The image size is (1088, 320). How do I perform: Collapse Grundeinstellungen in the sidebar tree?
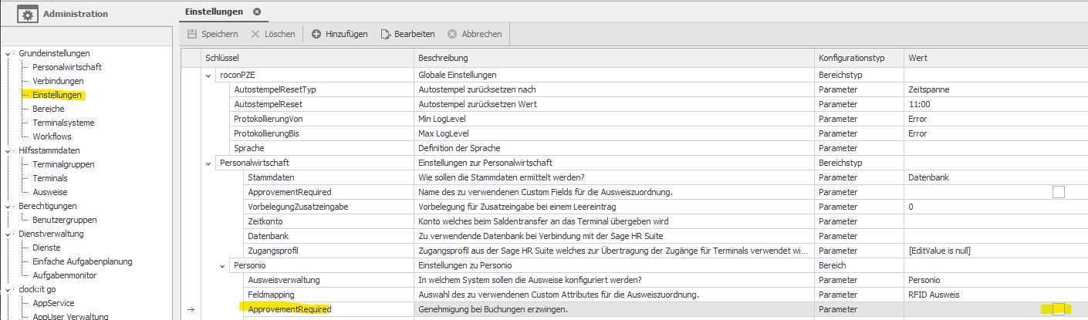[8, 53]
